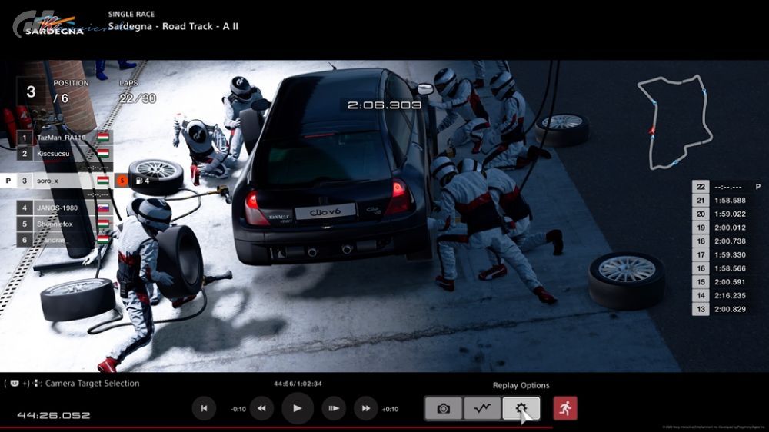
Task: Click the SINGLE RACE heading
Action: [131, 14]
